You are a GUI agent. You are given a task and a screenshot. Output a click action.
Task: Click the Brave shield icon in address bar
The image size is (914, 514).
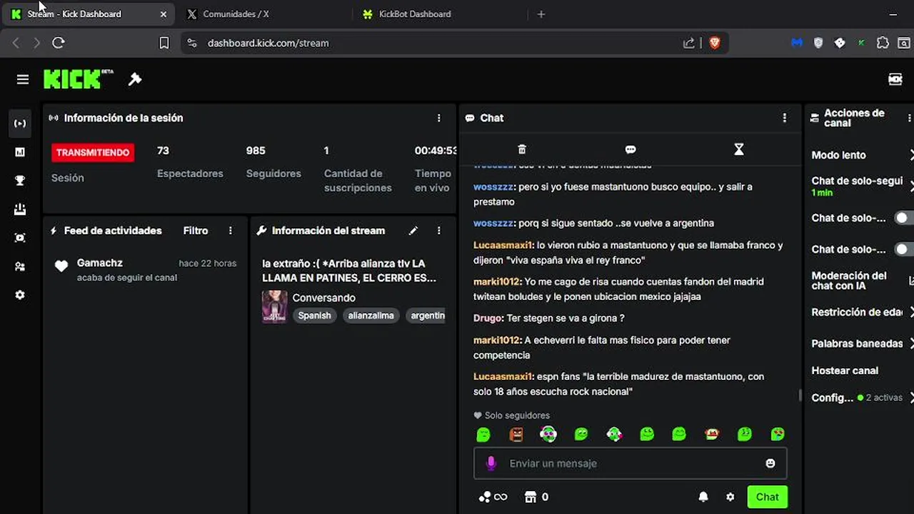pyautogui.click(x=714, y=43)
